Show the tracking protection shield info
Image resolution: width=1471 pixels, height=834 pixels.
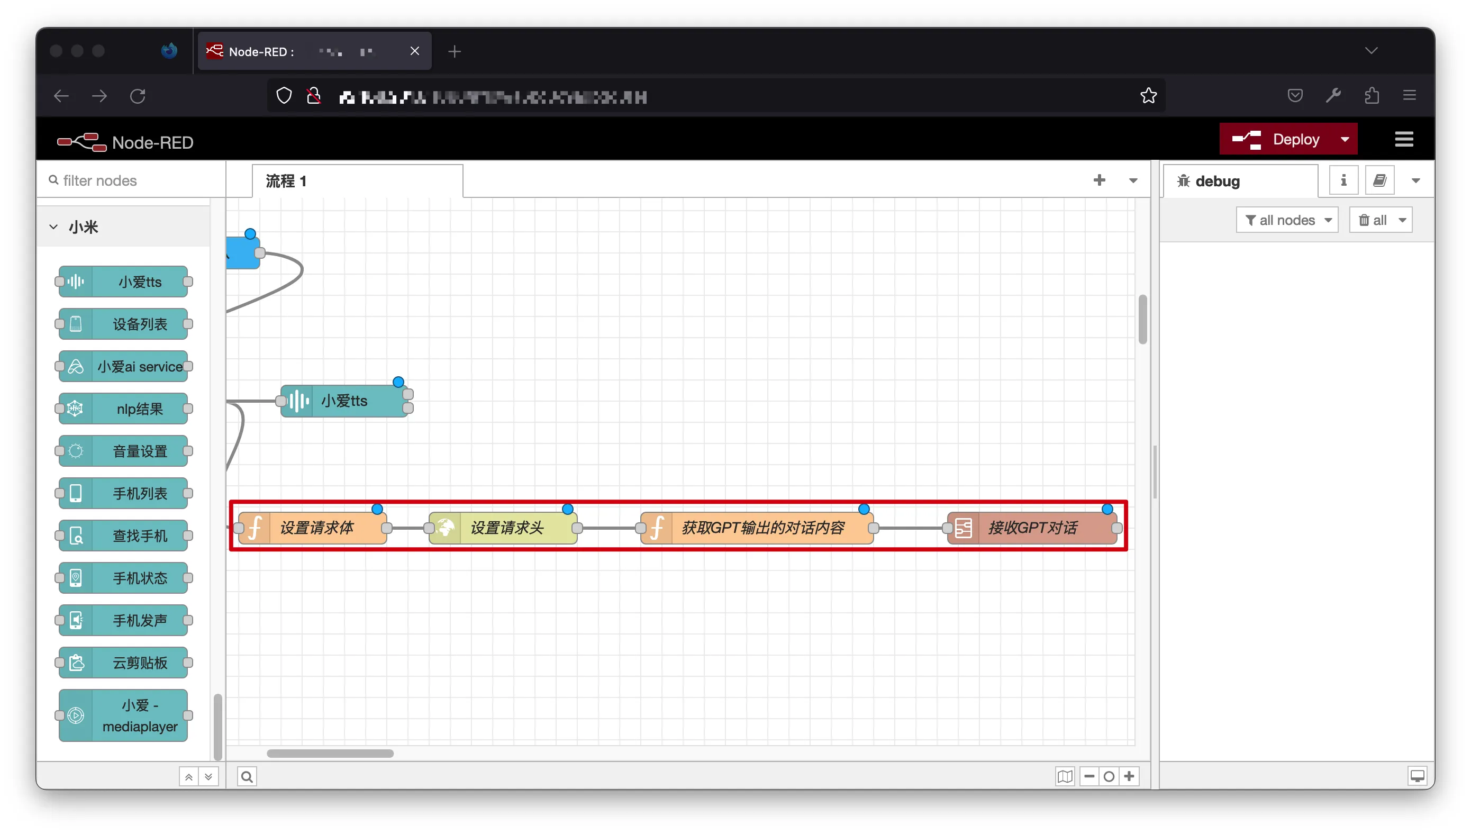click(x=284, y=96)
